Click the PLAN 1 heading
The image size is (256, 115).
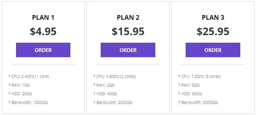(43, 18)
